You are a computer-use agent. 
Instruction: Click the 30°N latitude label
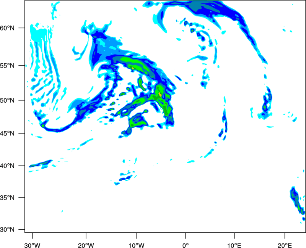[7, 230]
